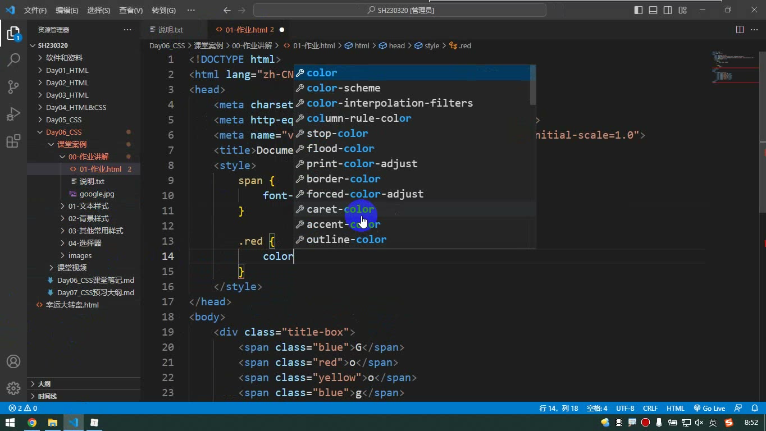Image resolution: width=766 pixels, height=431 pixels.
Task: Switch to Chrome on the taskbar
Action: pos(32,423)
